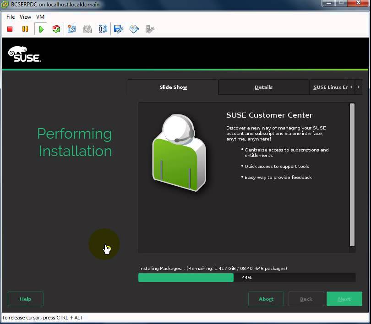
Task: Close the VMware console window
Action: [358, 3]
